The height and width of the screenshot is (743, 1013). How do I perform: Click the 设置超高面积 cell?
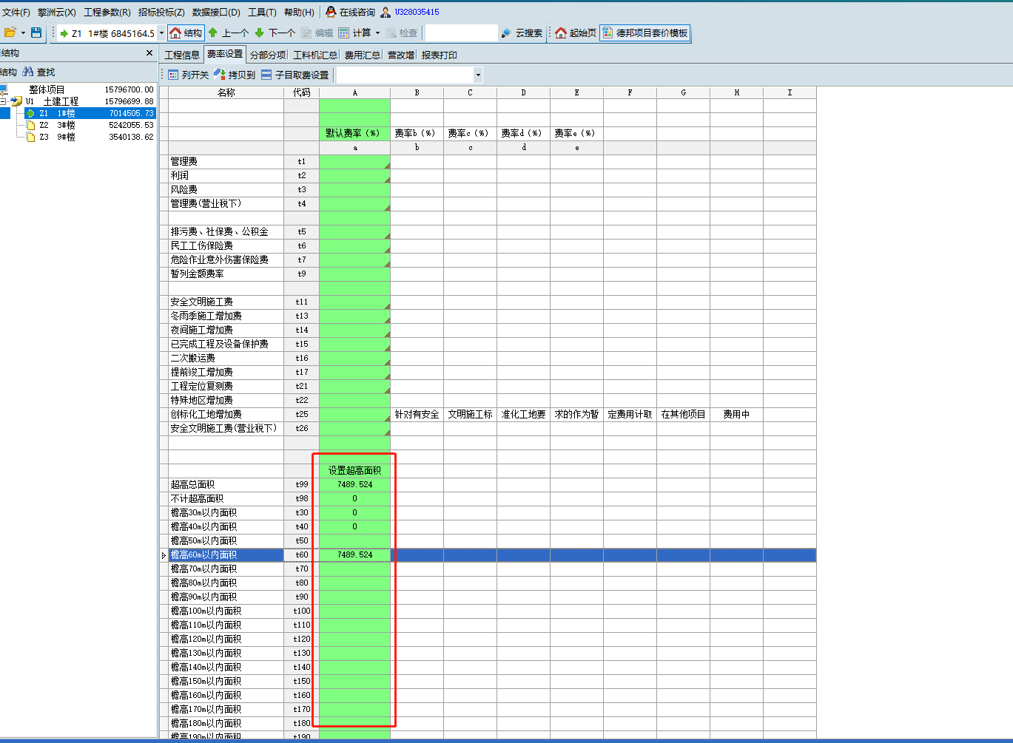point(354,470)
